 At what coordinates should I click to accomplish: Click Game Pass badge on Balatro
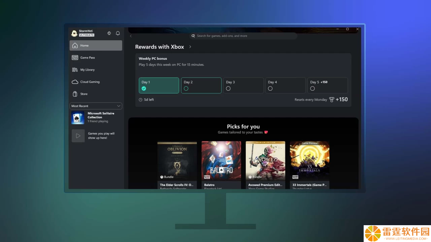[x=207, y=177]
